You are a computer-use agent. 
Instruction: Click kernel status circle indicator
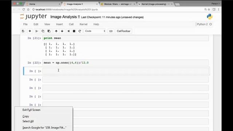coord(210,24)
